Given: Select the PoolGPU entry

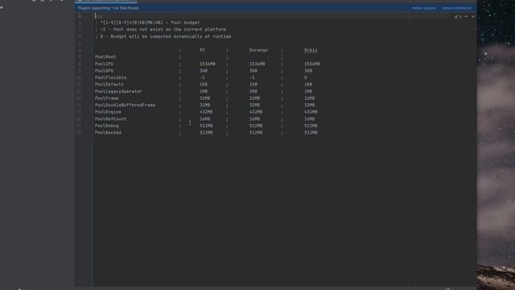Looking at the screenshot, I should tap(104, 71).
